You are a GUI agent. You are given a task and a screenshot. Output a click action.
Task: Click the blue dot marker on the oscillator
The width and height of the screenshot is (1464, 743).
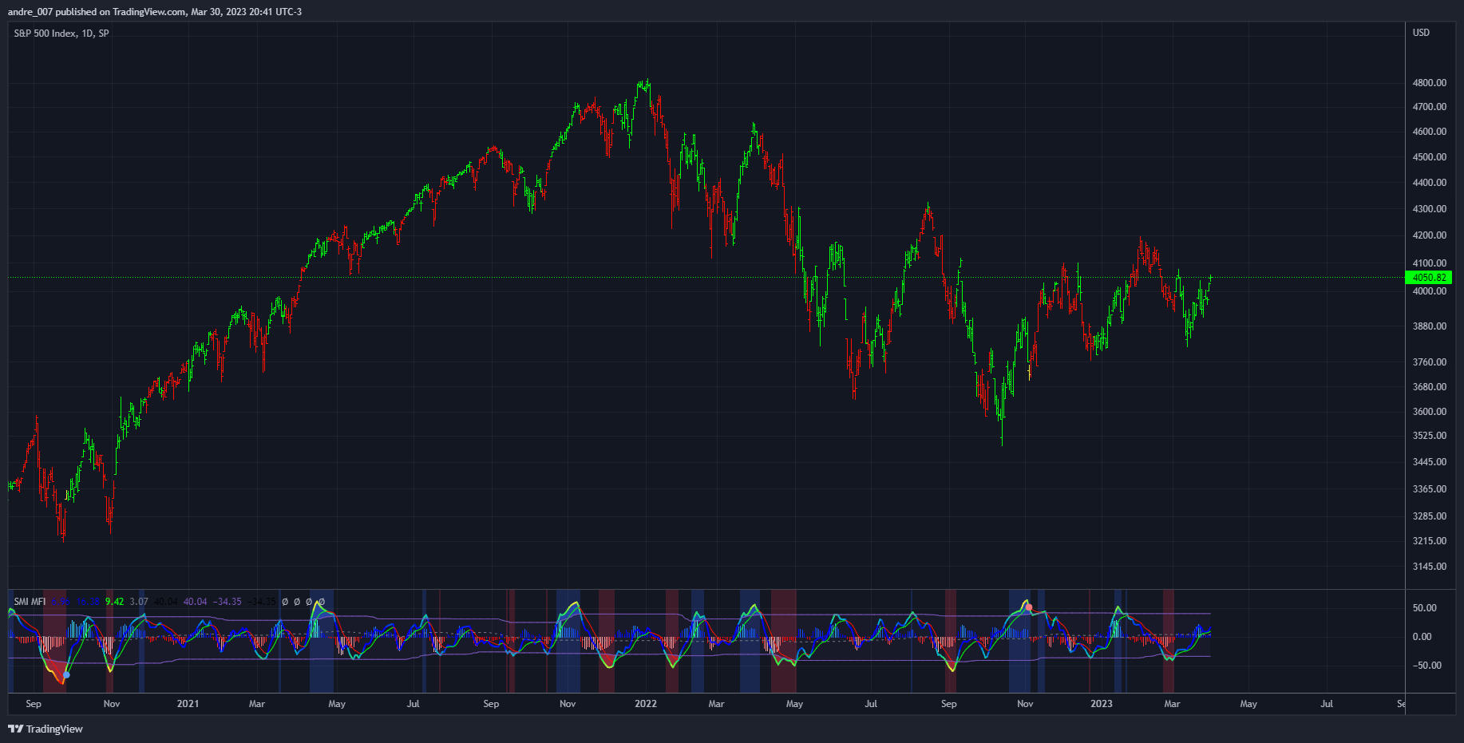click(x=66, y=675)
